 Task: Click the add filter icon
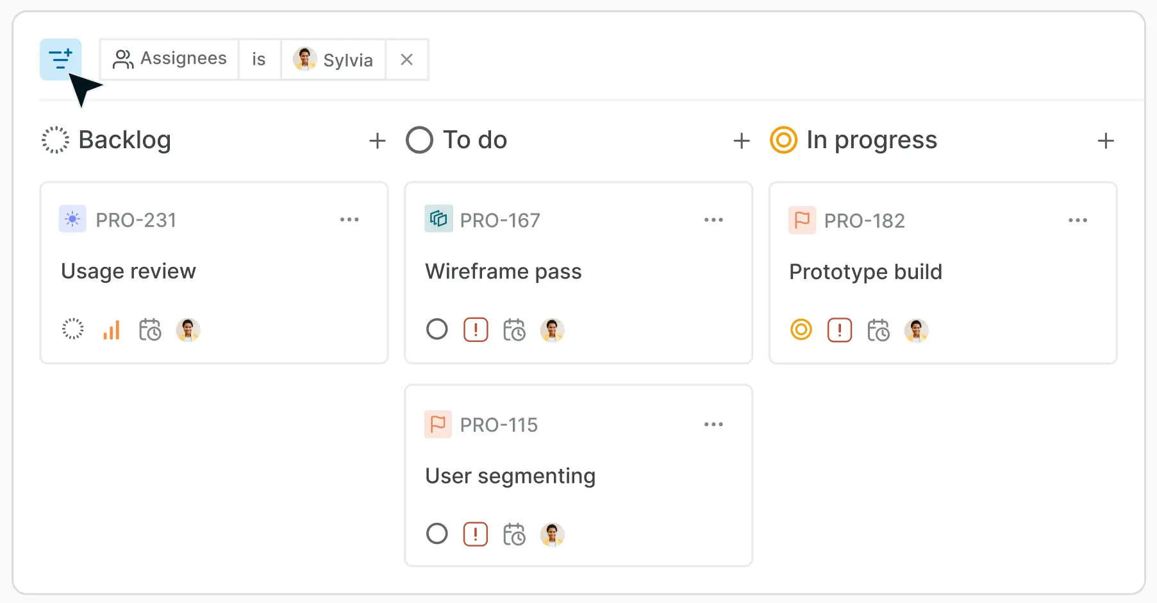(x=61, y=59)
